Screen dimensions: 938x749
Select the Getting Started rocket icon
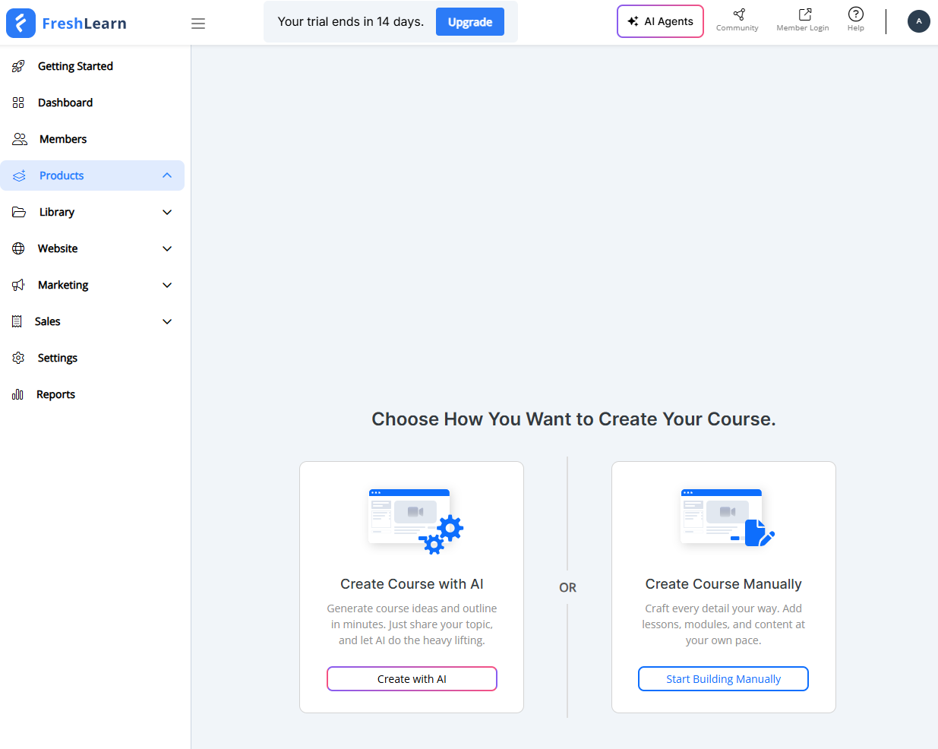pyautogui.click(x=18, y=66)
